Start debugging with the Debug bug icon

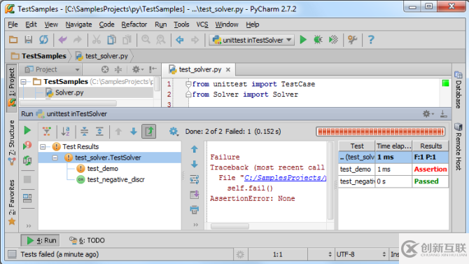[x=318, y=40]
